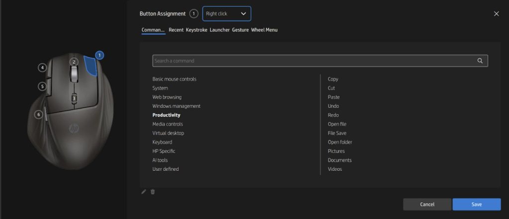This screenshot has height=219, width=509.
Task: Click the circled 1 beside Button Assignment
Action: point(194,13)
